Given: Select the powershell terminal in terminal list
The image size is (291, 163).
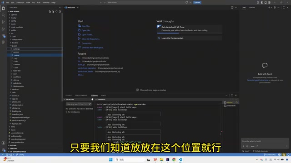Looking at the screenshot, I should (x=231, y=105).
